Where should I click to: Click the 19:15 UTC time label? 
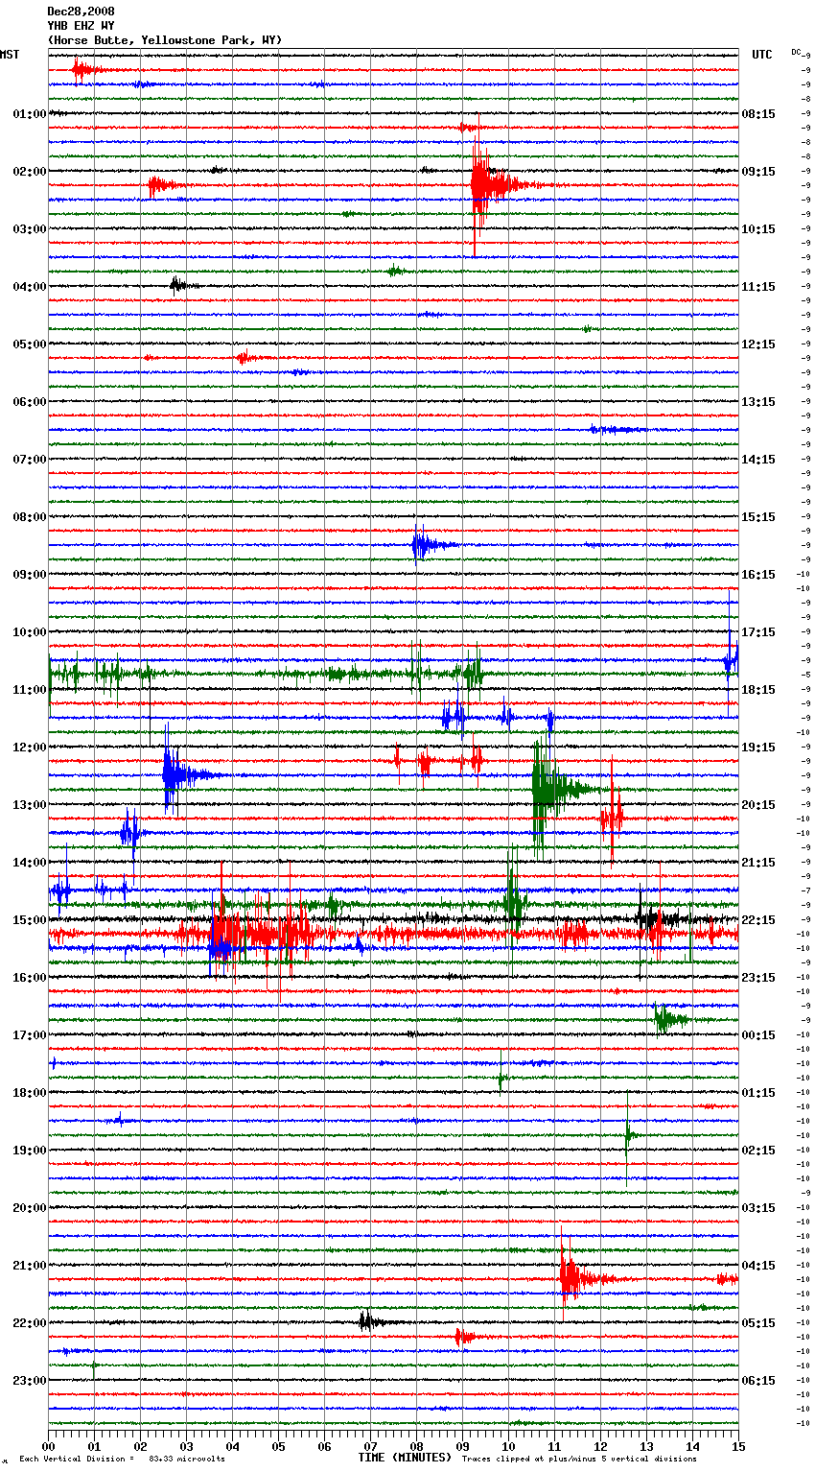pyautogui.click(x=758, y=748)
